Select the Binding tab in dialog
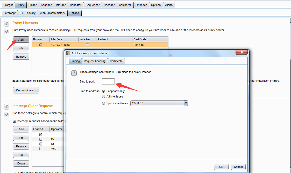This screenshot has height=173, width=291. (75, 61)
